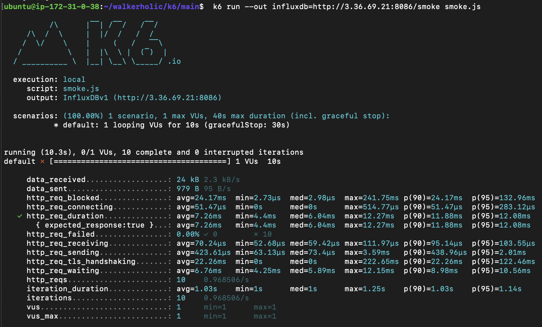The width and height of the screenshot is (542, 327).
Task: Click the iterations count '10'
Action: coord(181,298)
